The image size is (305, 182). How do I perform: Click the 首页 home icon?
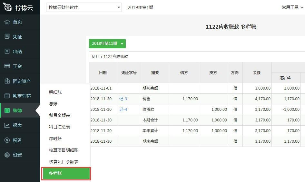click(7, 22)
